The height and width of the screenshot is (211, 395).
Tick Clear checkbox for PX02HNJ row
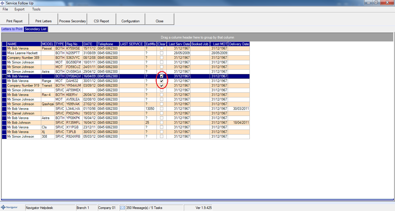point(162,113)
